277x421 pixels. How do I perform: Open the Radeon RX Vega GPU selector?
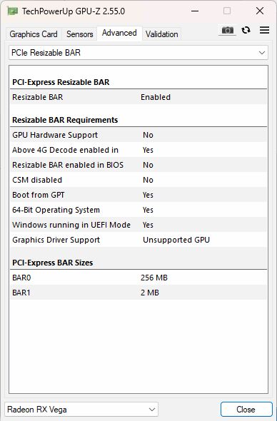point(81,410)
